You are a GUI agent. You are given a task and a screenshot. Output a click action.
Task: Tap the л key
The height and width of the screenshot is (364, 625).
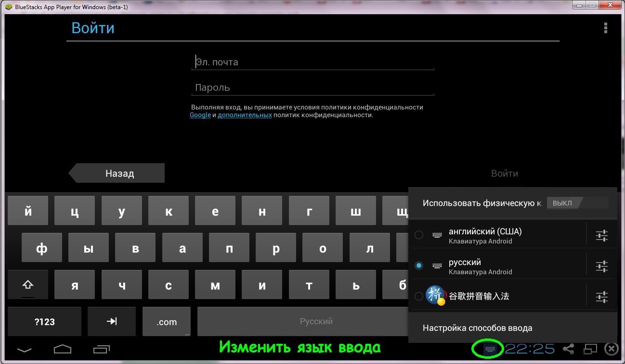(x=369, y=248)
